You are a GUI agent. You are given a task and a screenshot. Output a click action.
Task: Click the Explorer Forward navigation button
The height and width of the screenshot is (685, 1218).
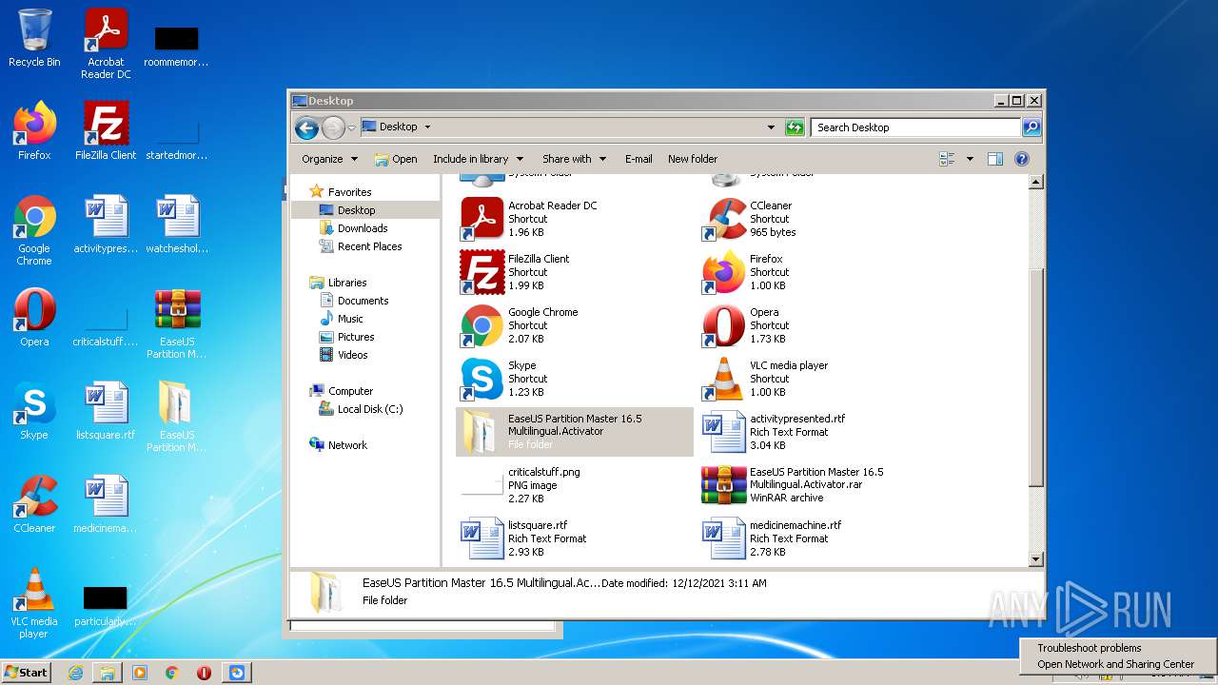pyautogui.click(x=333, y=127)
